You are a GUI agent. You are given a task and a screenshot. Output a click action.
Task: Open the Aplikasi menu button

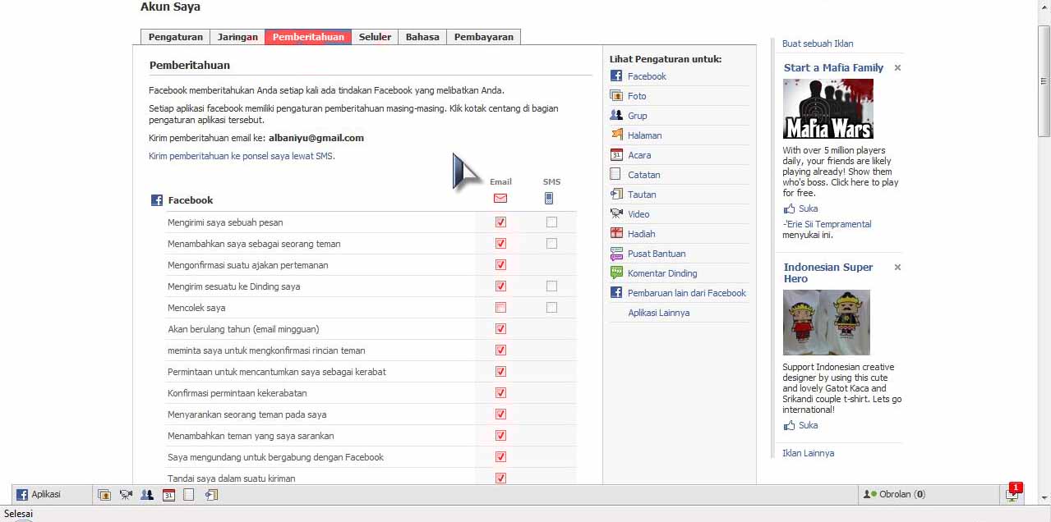click(x=51, y=495)
